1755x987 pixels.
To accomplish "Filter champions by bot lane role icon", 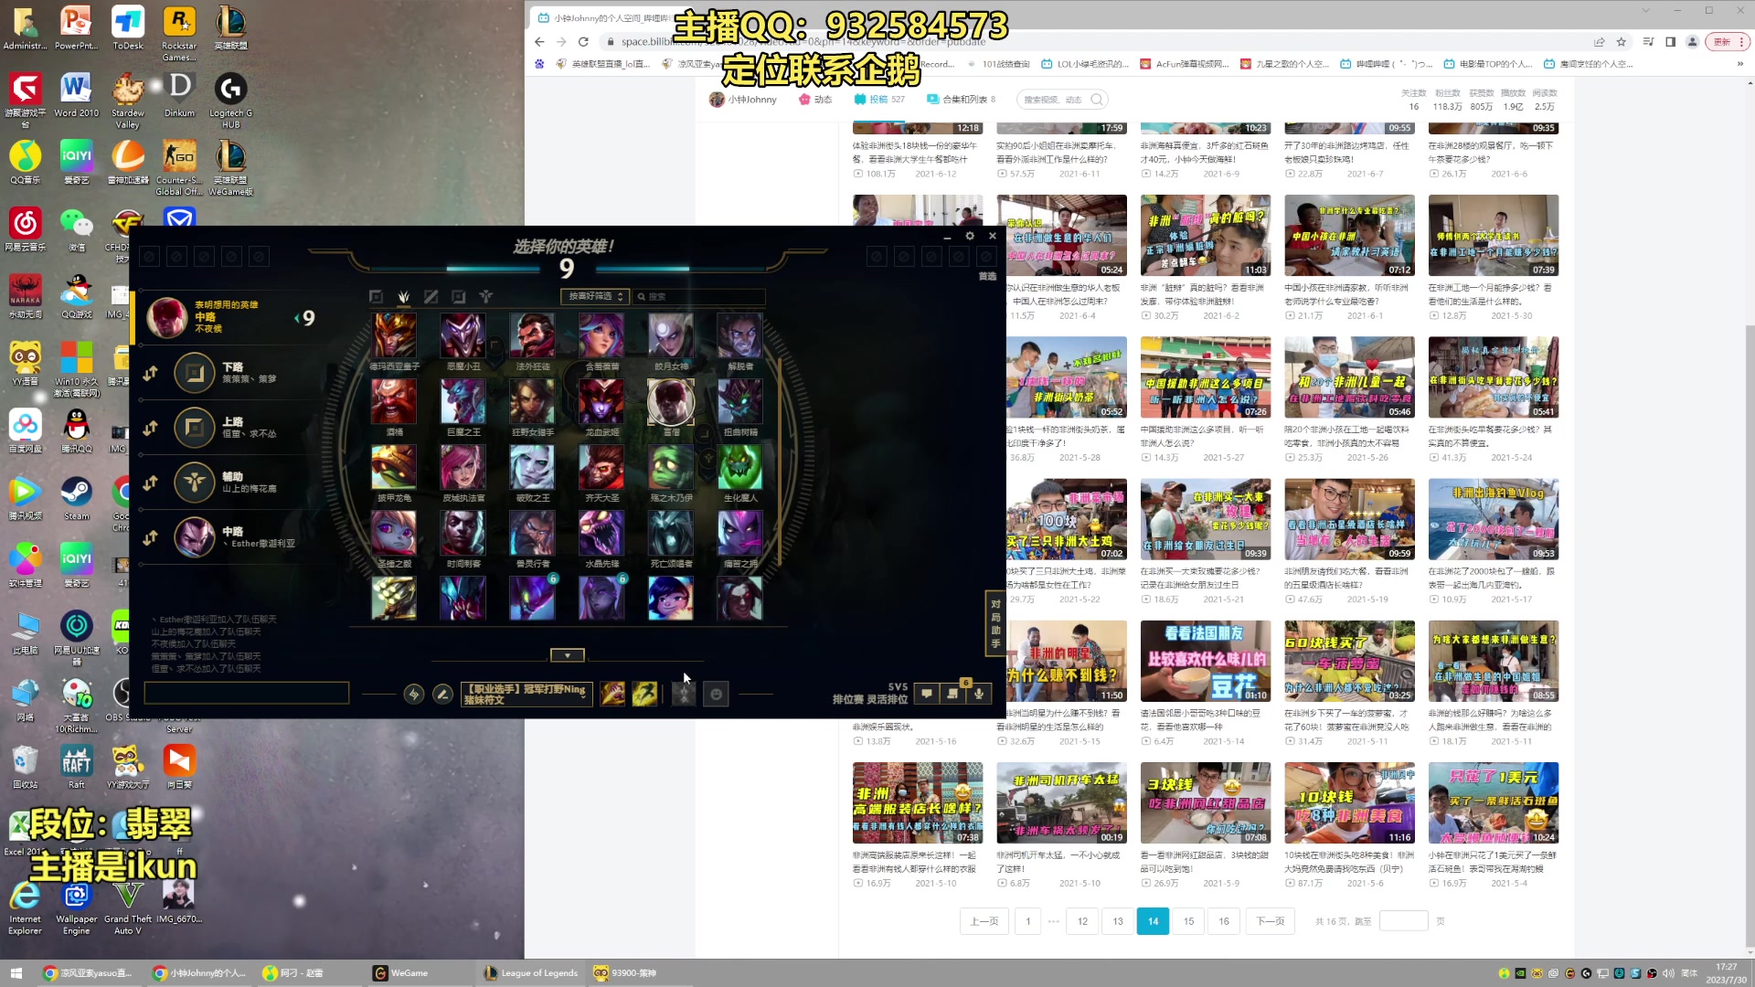I will point(458,296).
